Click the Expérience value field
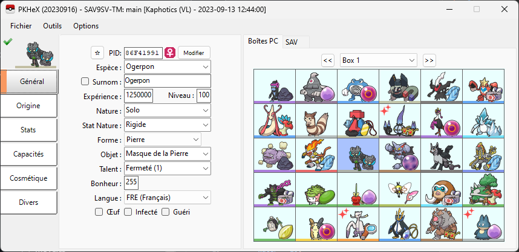This screenshot has width=519, height=252. pyautogui.click(x=139, y=96)
